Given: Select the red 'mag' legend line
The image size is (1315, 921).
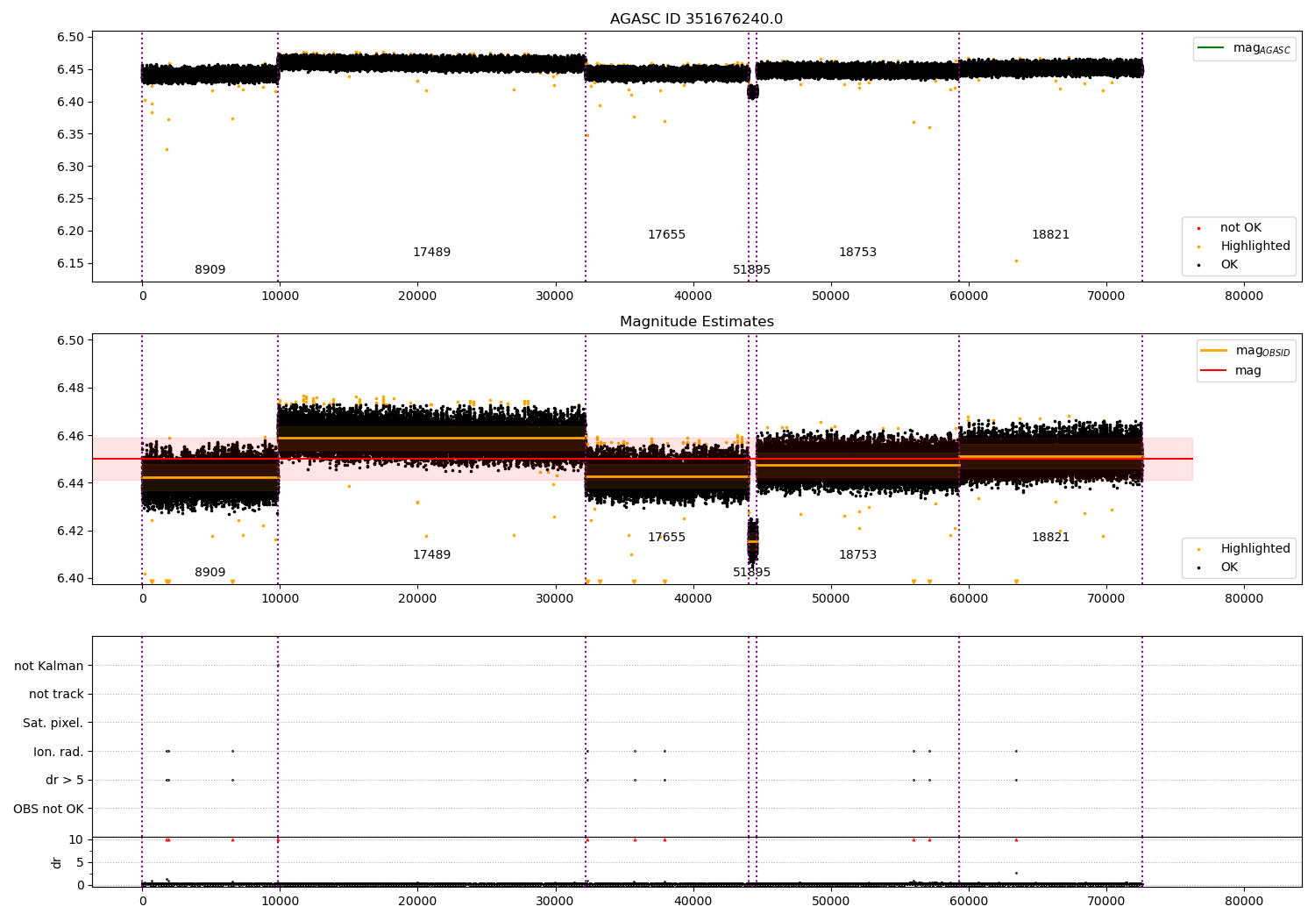Looking at the screenshot, I should pyautogui.click(x=1214, y=370).
